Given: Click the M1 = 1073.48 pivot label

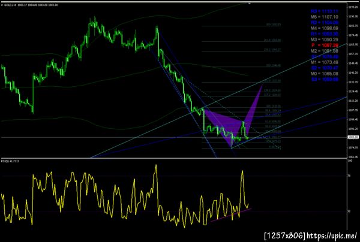Looking at the screenshot, I should (324, 62).
